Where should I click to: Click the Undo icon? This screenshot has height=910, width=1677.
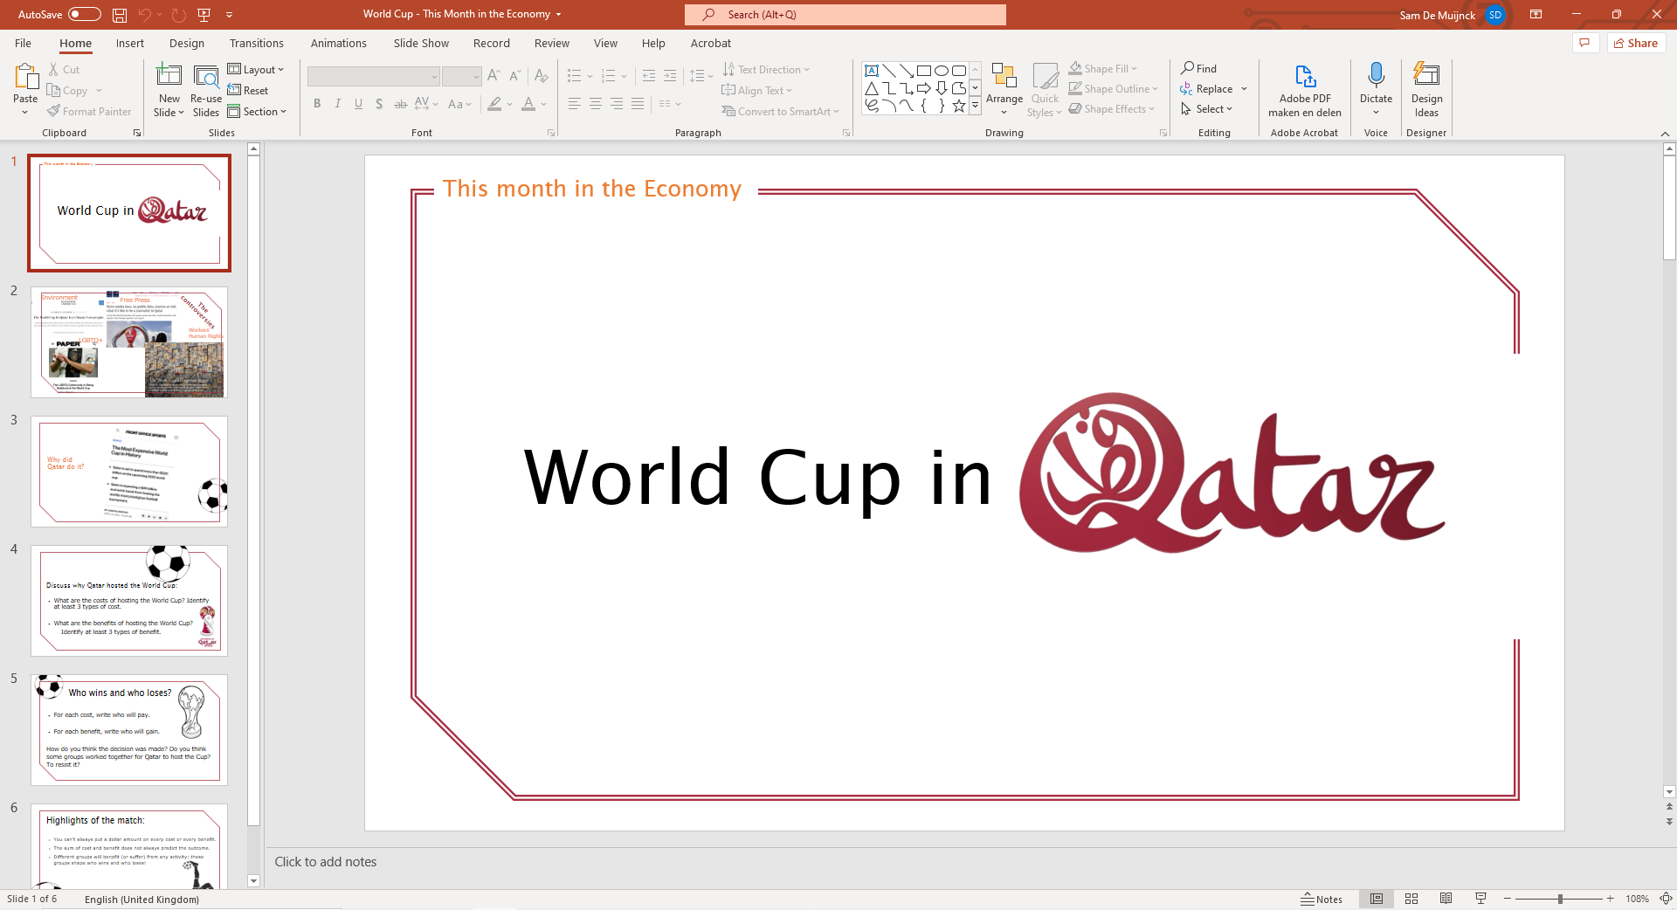click(145, 15)
